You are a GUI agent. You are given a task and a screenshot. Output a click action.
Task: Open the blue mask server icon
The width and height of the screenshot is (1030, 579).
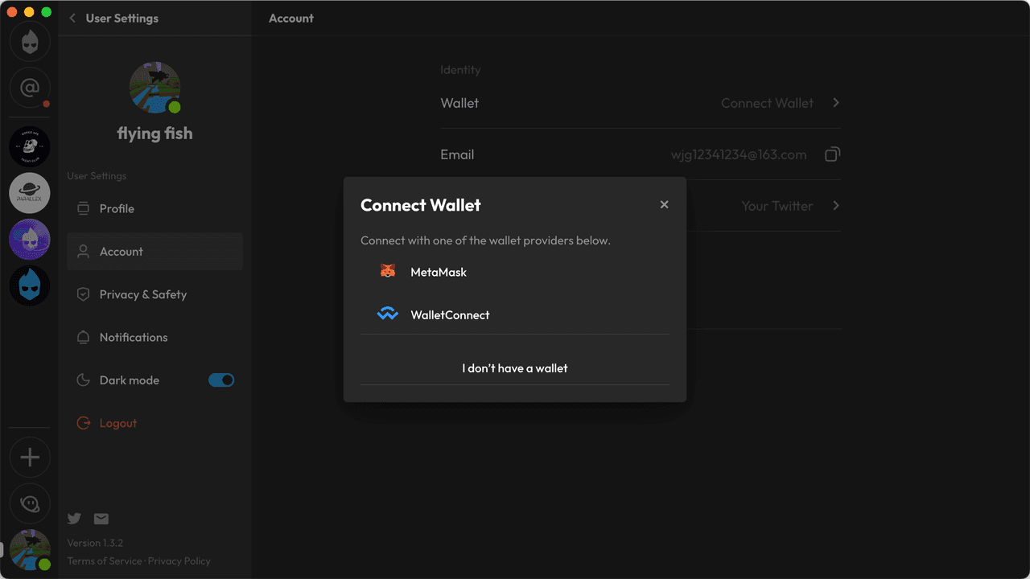pyautogui.click(x=30, y=285)
